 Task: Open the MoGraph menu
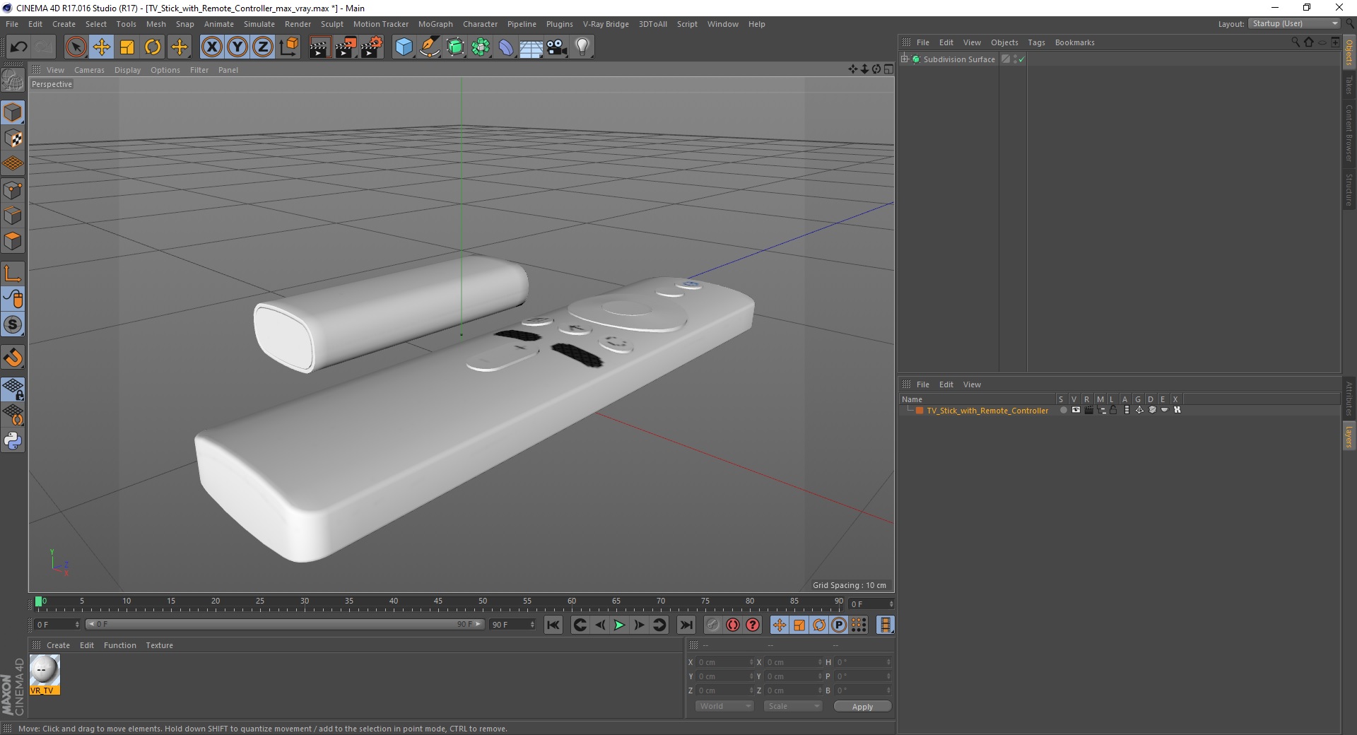[x=435, y=24]
